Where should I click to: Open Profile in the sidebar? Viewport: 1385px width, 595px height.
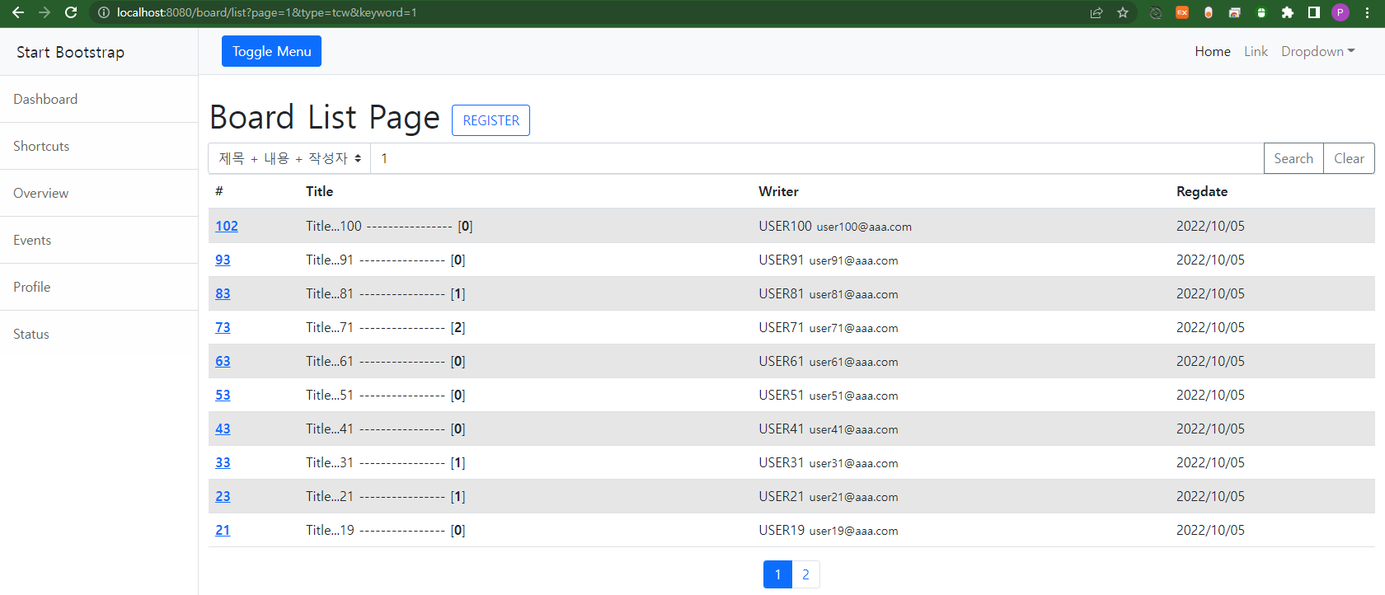click(x=99, y=287)
